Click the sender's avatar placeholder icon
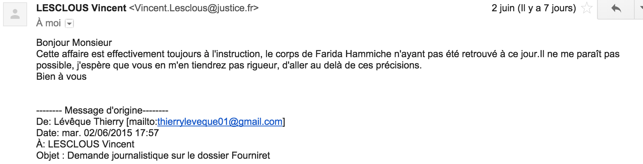The height and width of the screenshot is (164, 643). pyautogui.click(x=15, y=14)
